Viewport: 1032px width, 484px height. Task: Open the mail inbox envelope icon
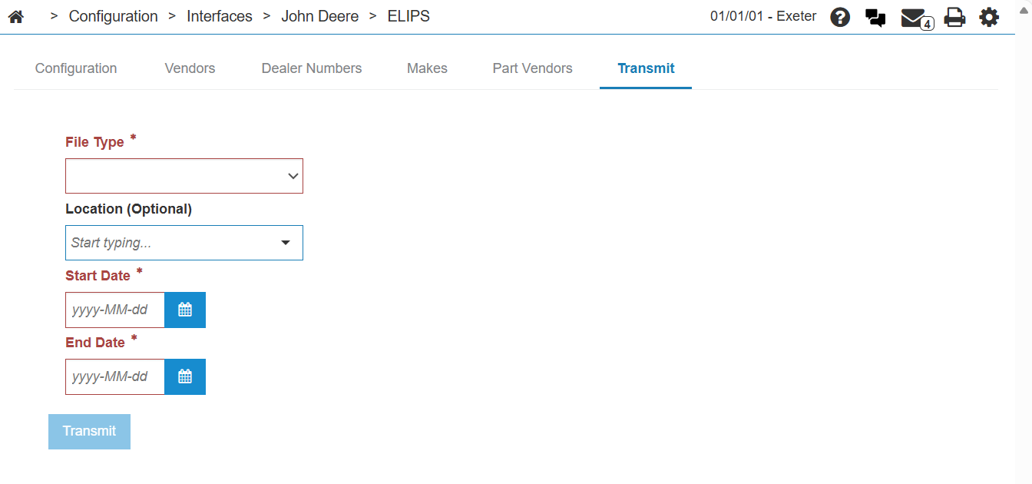click(x=914, y=18)
